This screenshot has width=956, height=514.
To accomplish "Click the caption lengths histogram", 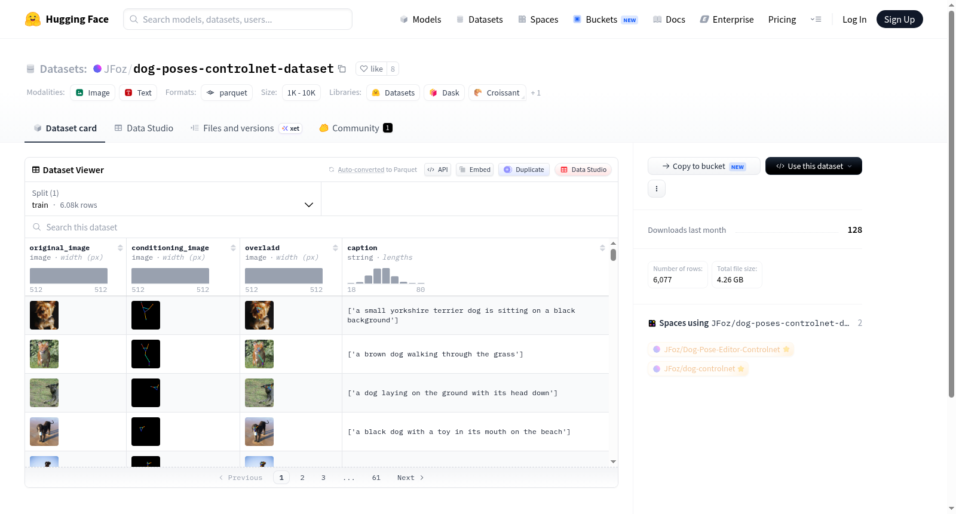I will pyautogui.click(x=386, y=275).
